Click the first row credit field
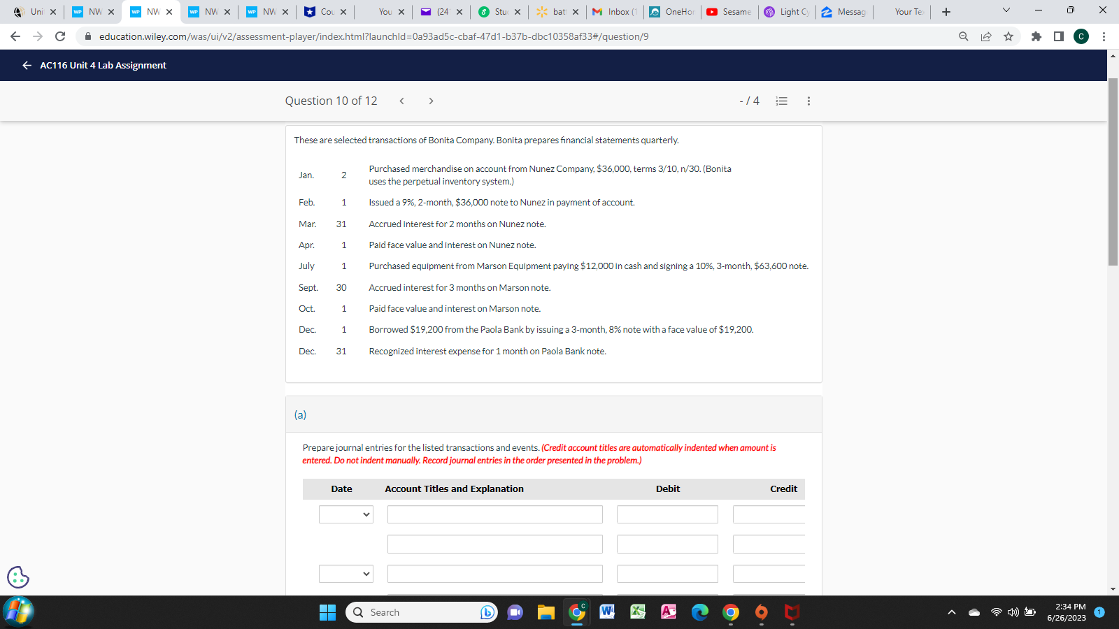 pos(769,514)
